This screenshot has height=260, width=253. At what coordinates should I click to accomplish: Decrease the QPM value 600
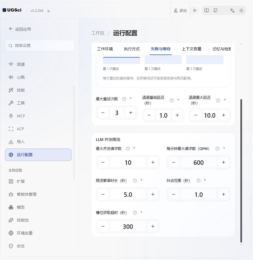[x=173, y=162]
